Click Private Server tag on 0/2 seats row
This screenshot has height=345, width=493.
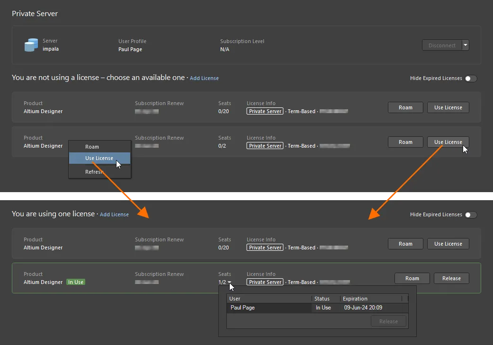(x=265, y=146)
